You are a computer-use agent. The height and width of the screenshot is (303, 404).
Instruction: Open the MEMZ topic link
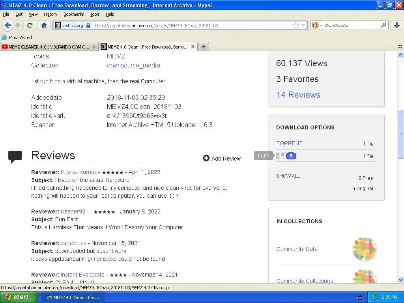click(x=116, y=56)
